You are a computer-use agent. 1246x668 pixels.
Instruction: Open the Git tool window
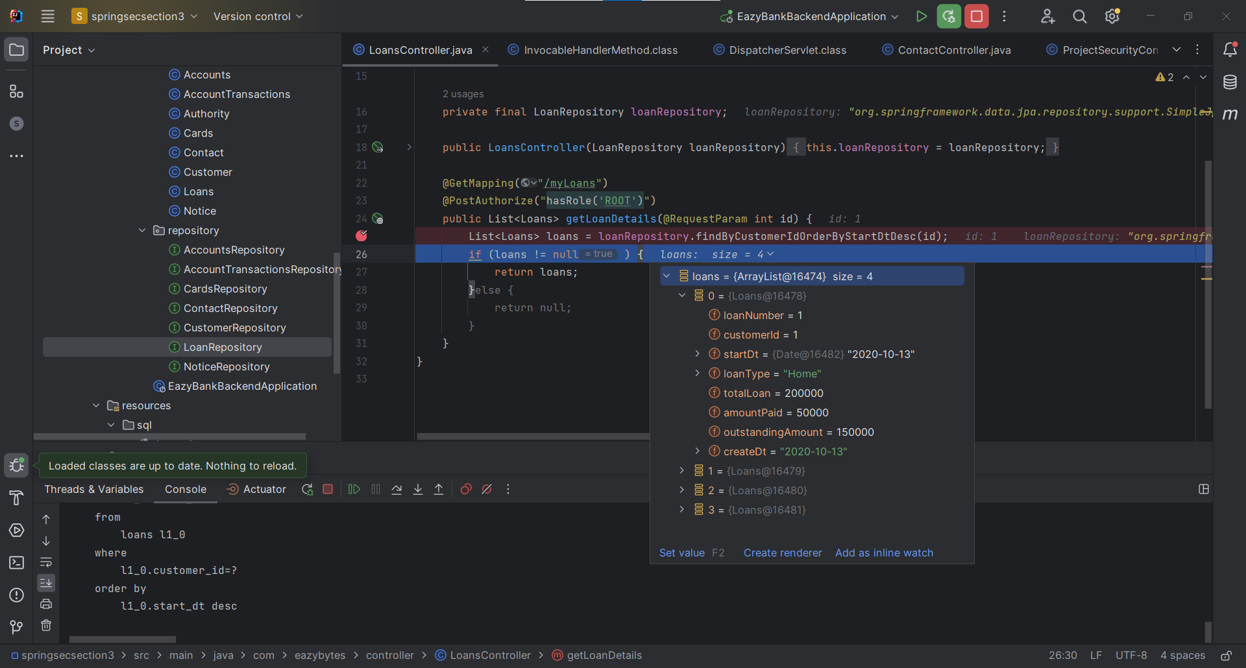(x=16, y=626)
